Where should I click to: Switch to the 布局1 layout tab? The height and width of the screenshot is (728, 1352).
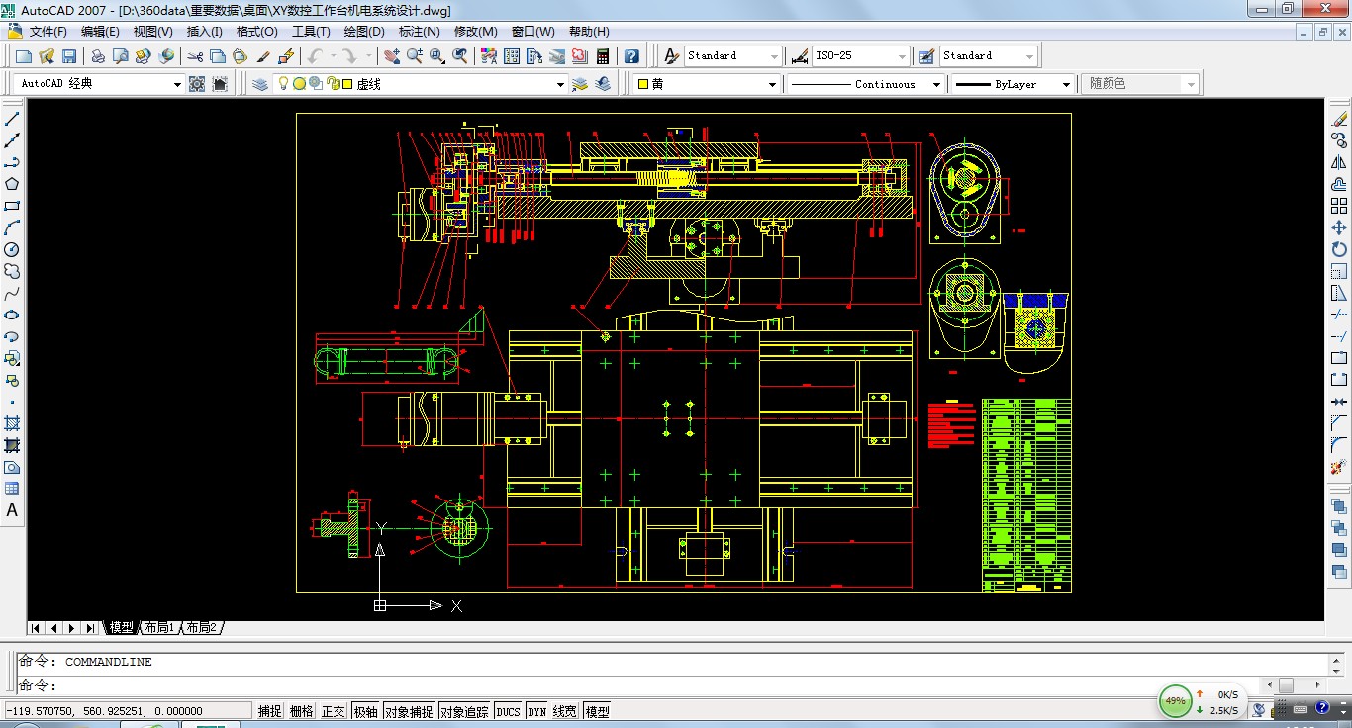coord(158,628)
